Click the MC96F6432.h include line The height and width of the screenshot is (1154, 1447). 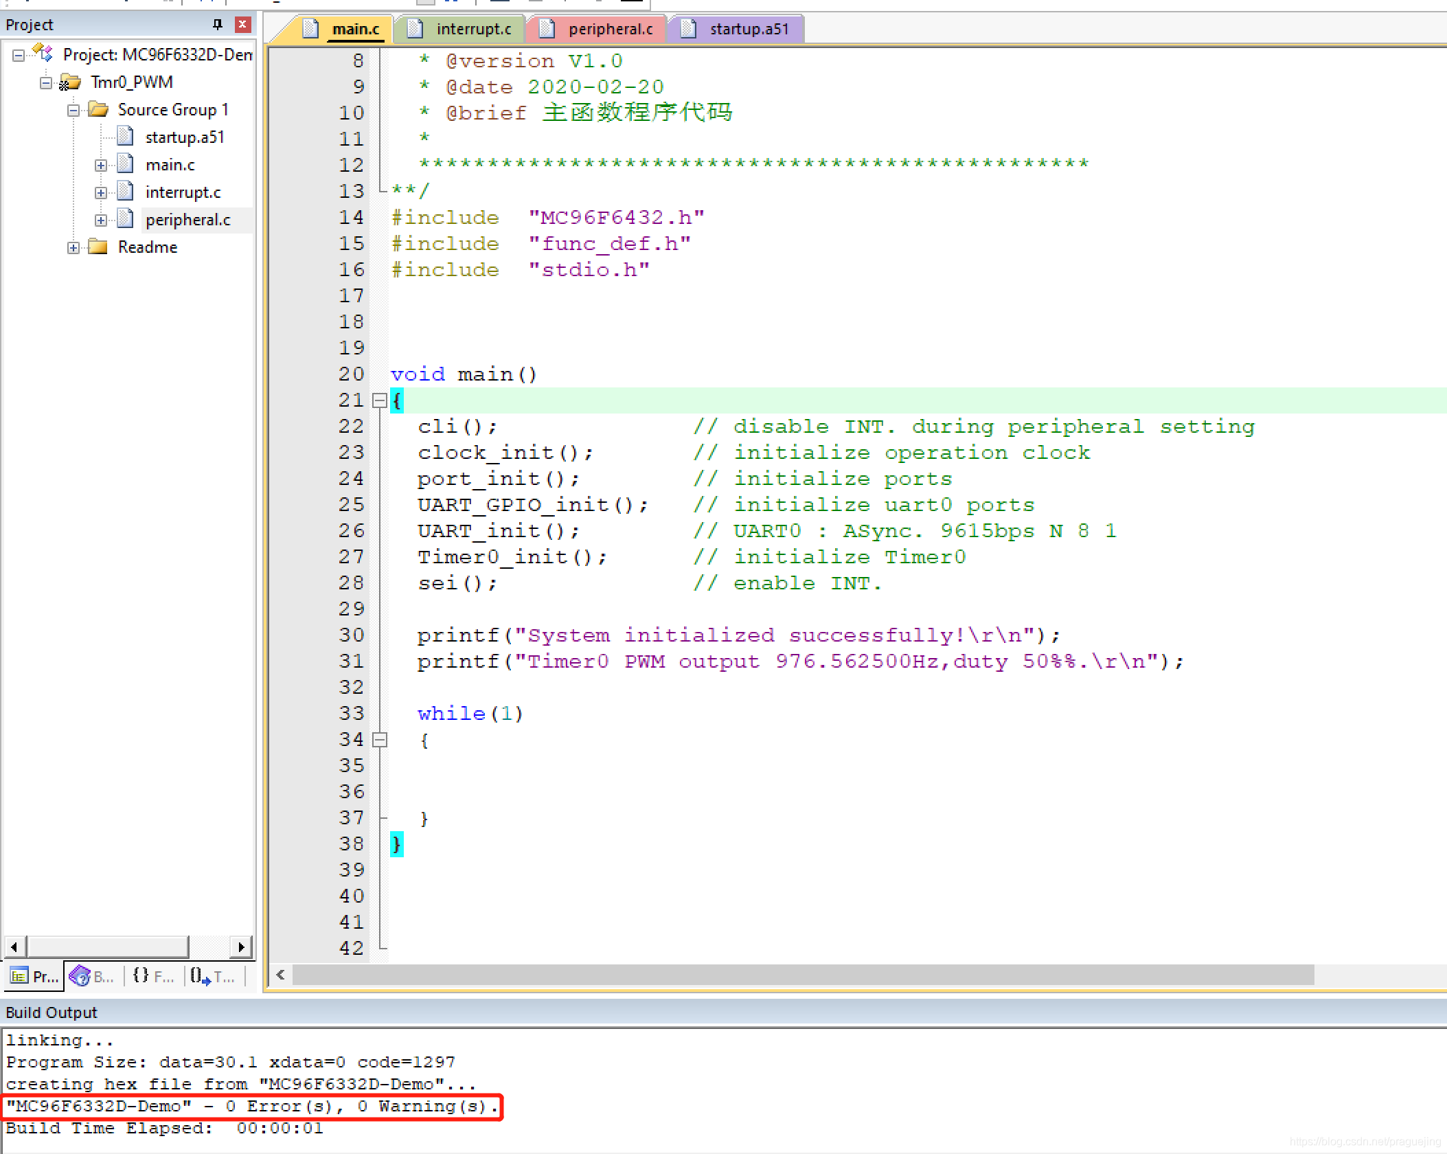(547, 218)
